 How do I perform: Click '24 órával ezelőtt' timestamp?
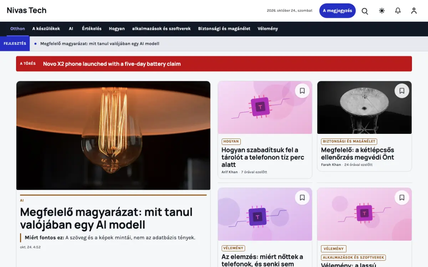click(358, 165)
